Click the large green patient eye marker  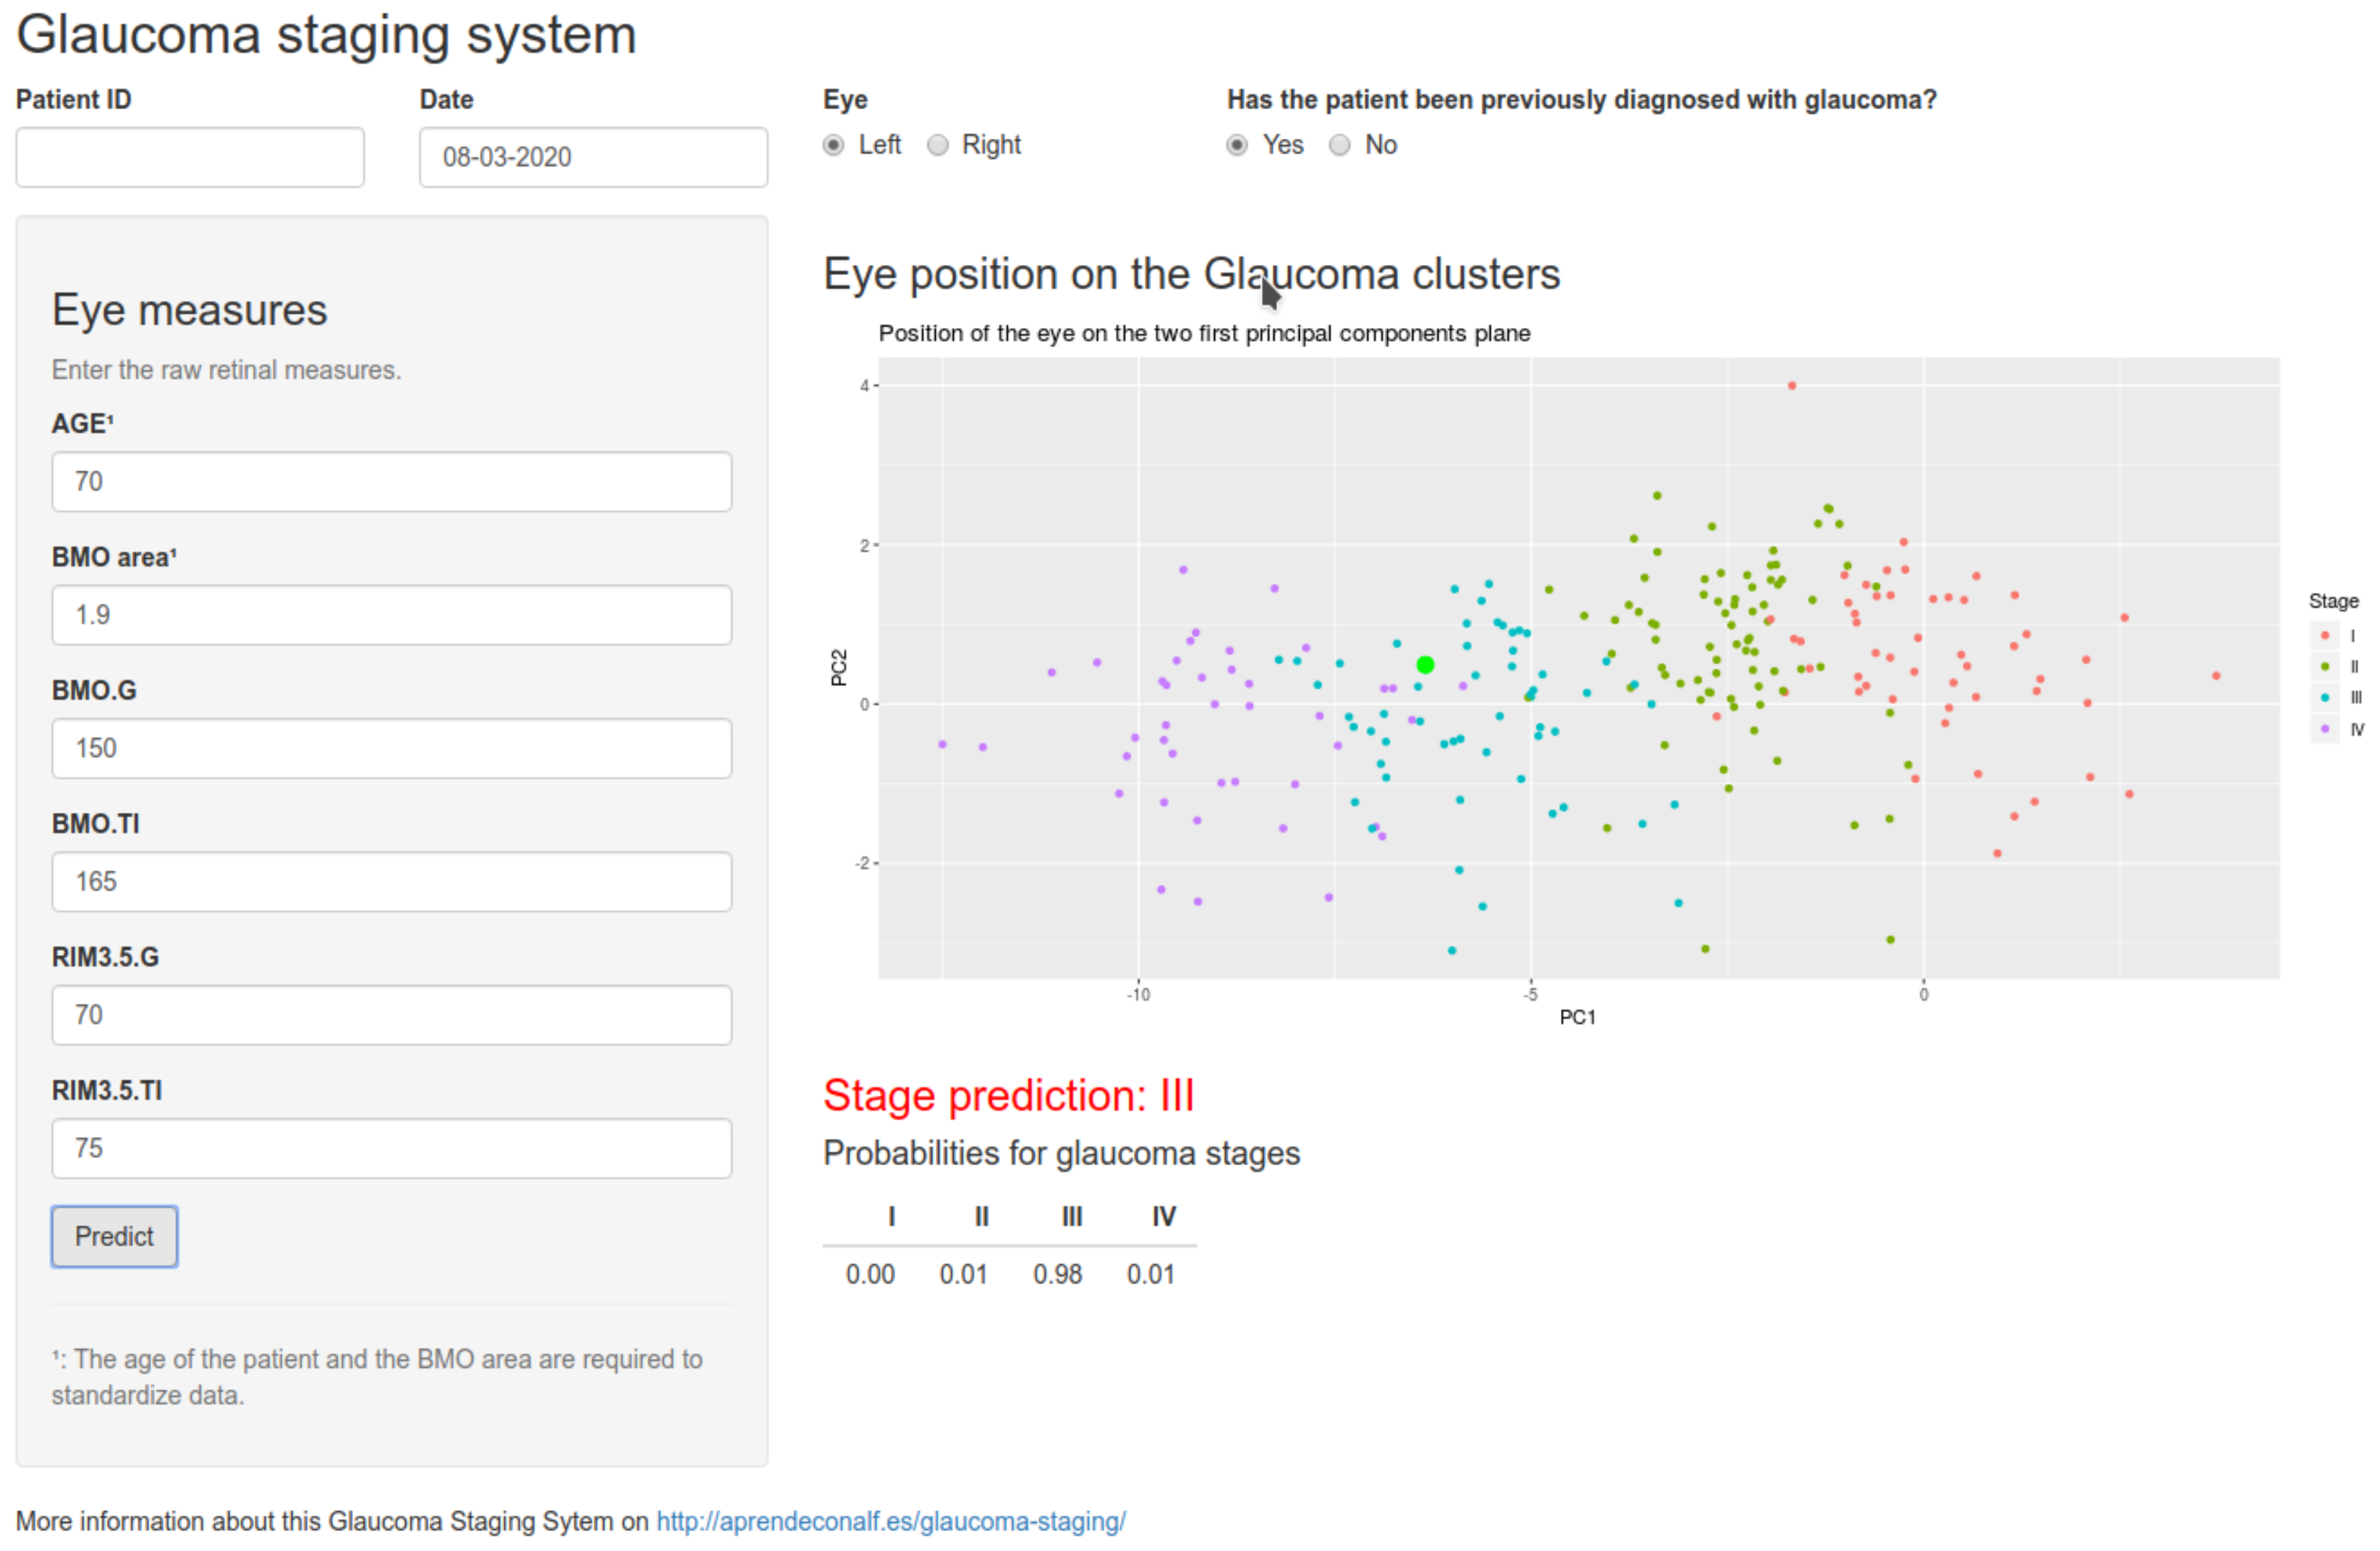click(x=1425, y=665)
